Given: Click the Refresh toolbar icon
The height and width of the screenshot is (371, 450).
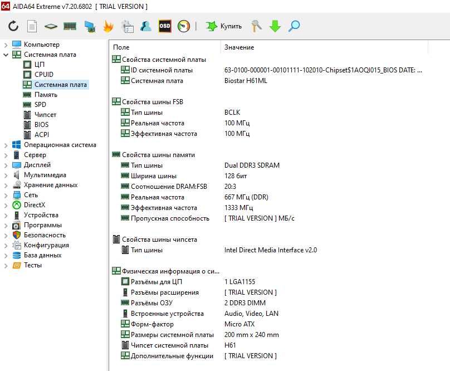Looking at the screenshot, I should click(x=13, y=26).
